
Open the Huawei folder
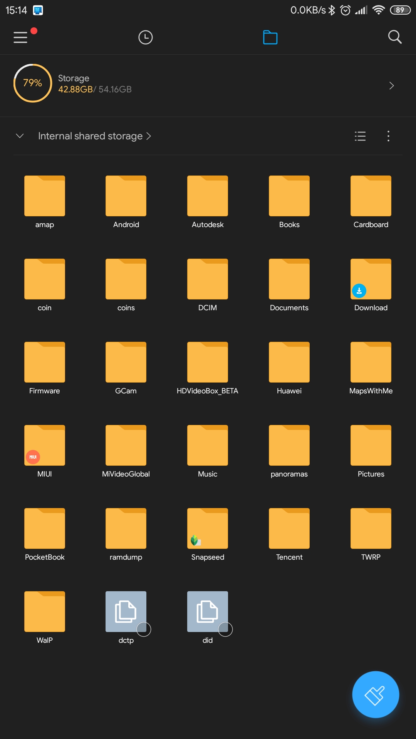pyautogui.click(x=289, y=368)
